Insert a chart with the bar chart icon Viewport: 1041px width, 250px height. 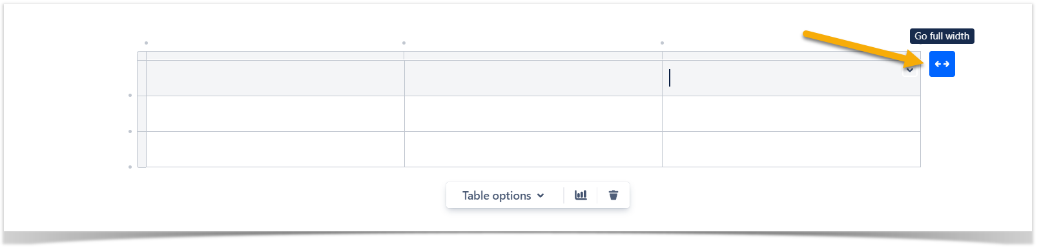[581, 195]
